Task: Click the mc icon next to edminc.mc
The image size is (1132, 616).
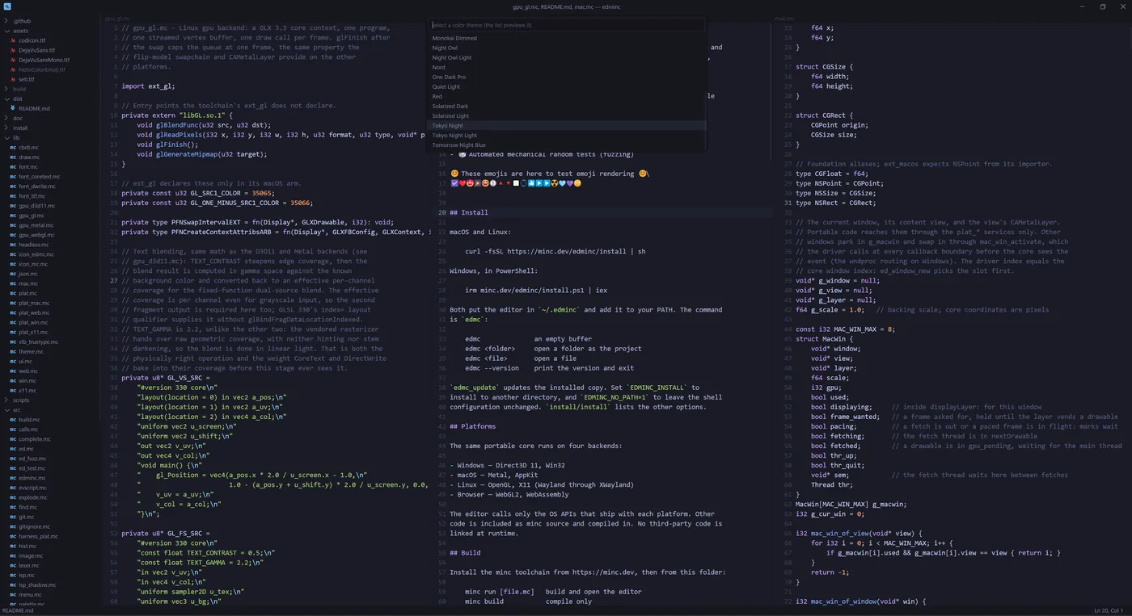Action: pyautogui.click(x=13, y=478)
